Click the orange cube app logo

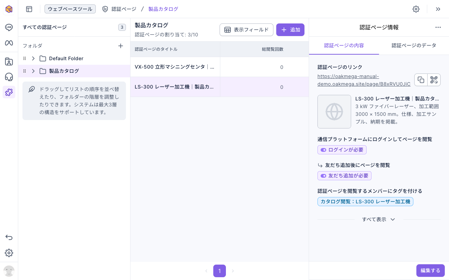tap(9, 9)
